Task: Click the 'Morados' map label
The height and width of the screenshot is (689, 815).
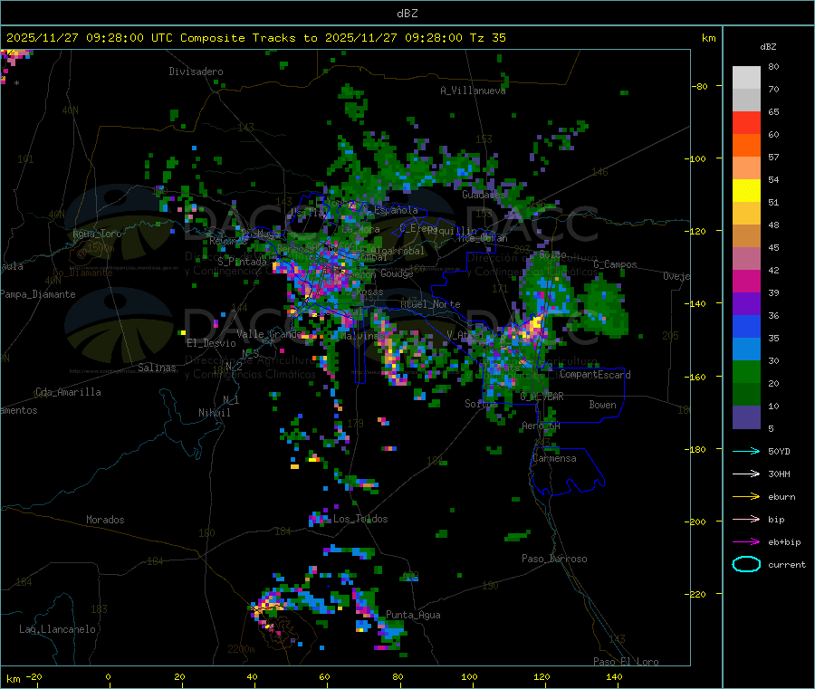Action: 105,520
